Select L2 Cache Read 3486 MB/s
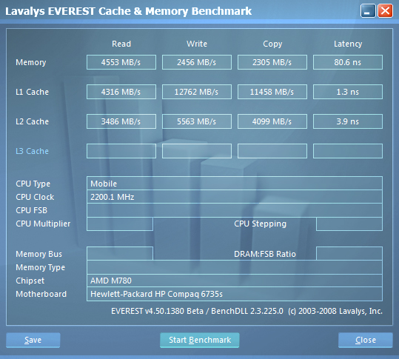Screen dimensions: 399x359 121,121
